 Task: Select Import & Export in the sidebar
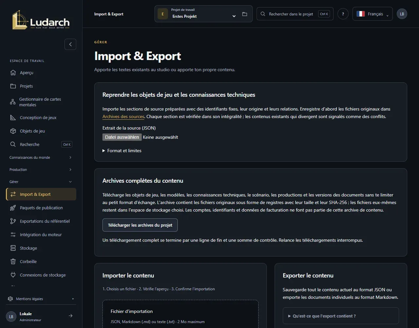tap(41, 194)
